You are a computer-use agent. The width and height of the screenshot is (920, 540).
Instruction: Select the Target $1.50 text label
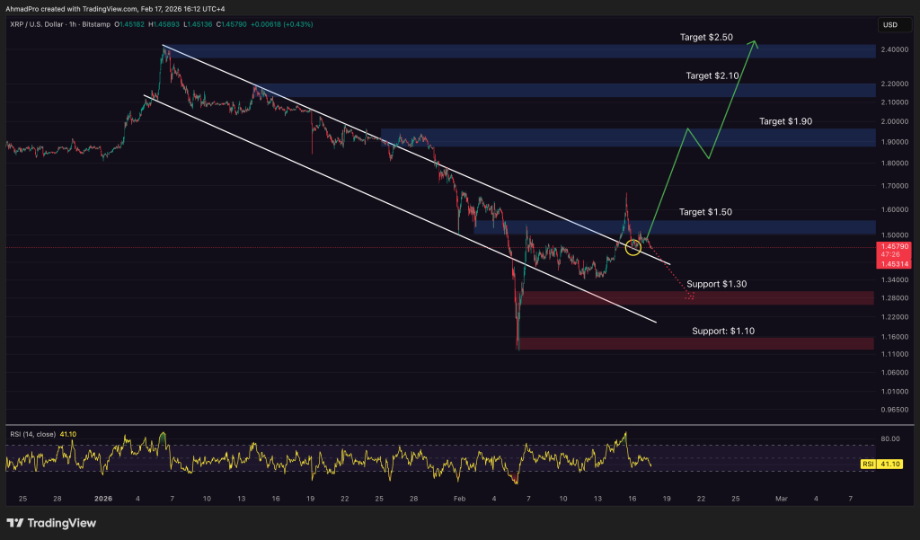[705, 212]
